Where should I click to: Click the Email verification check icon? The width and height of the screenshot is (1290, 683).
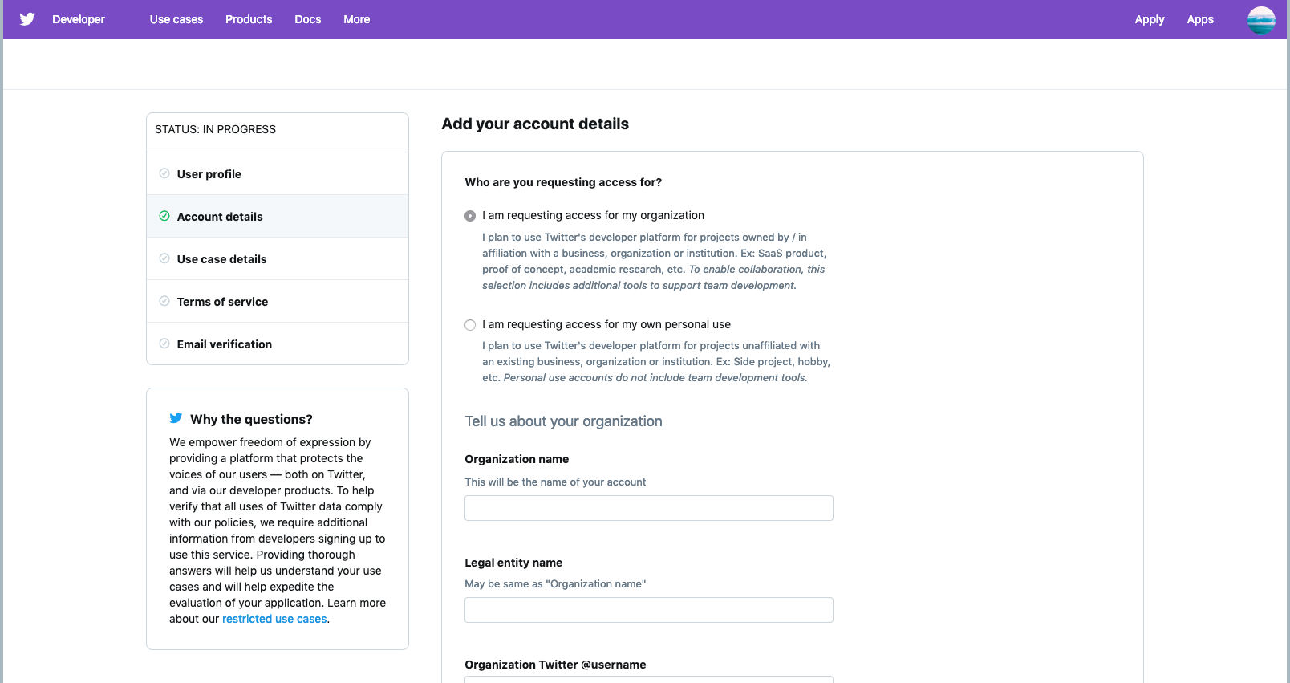[164, 344]
